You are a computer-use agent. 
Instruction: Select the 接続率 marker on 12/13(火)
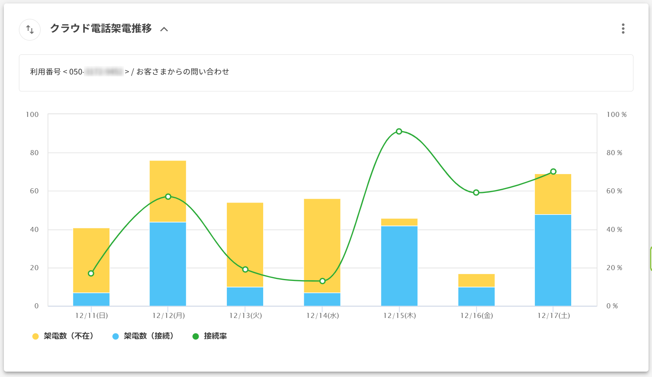click(245, 269)
